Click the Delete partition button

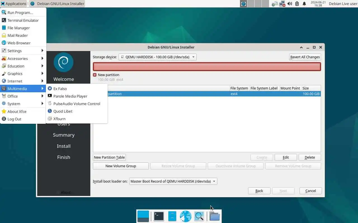click(x=310, y=157)
